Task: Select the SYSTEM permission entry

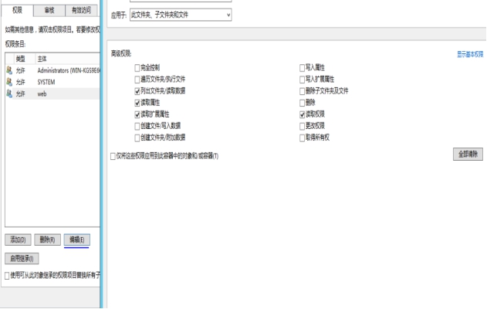Action: (52, 82)
